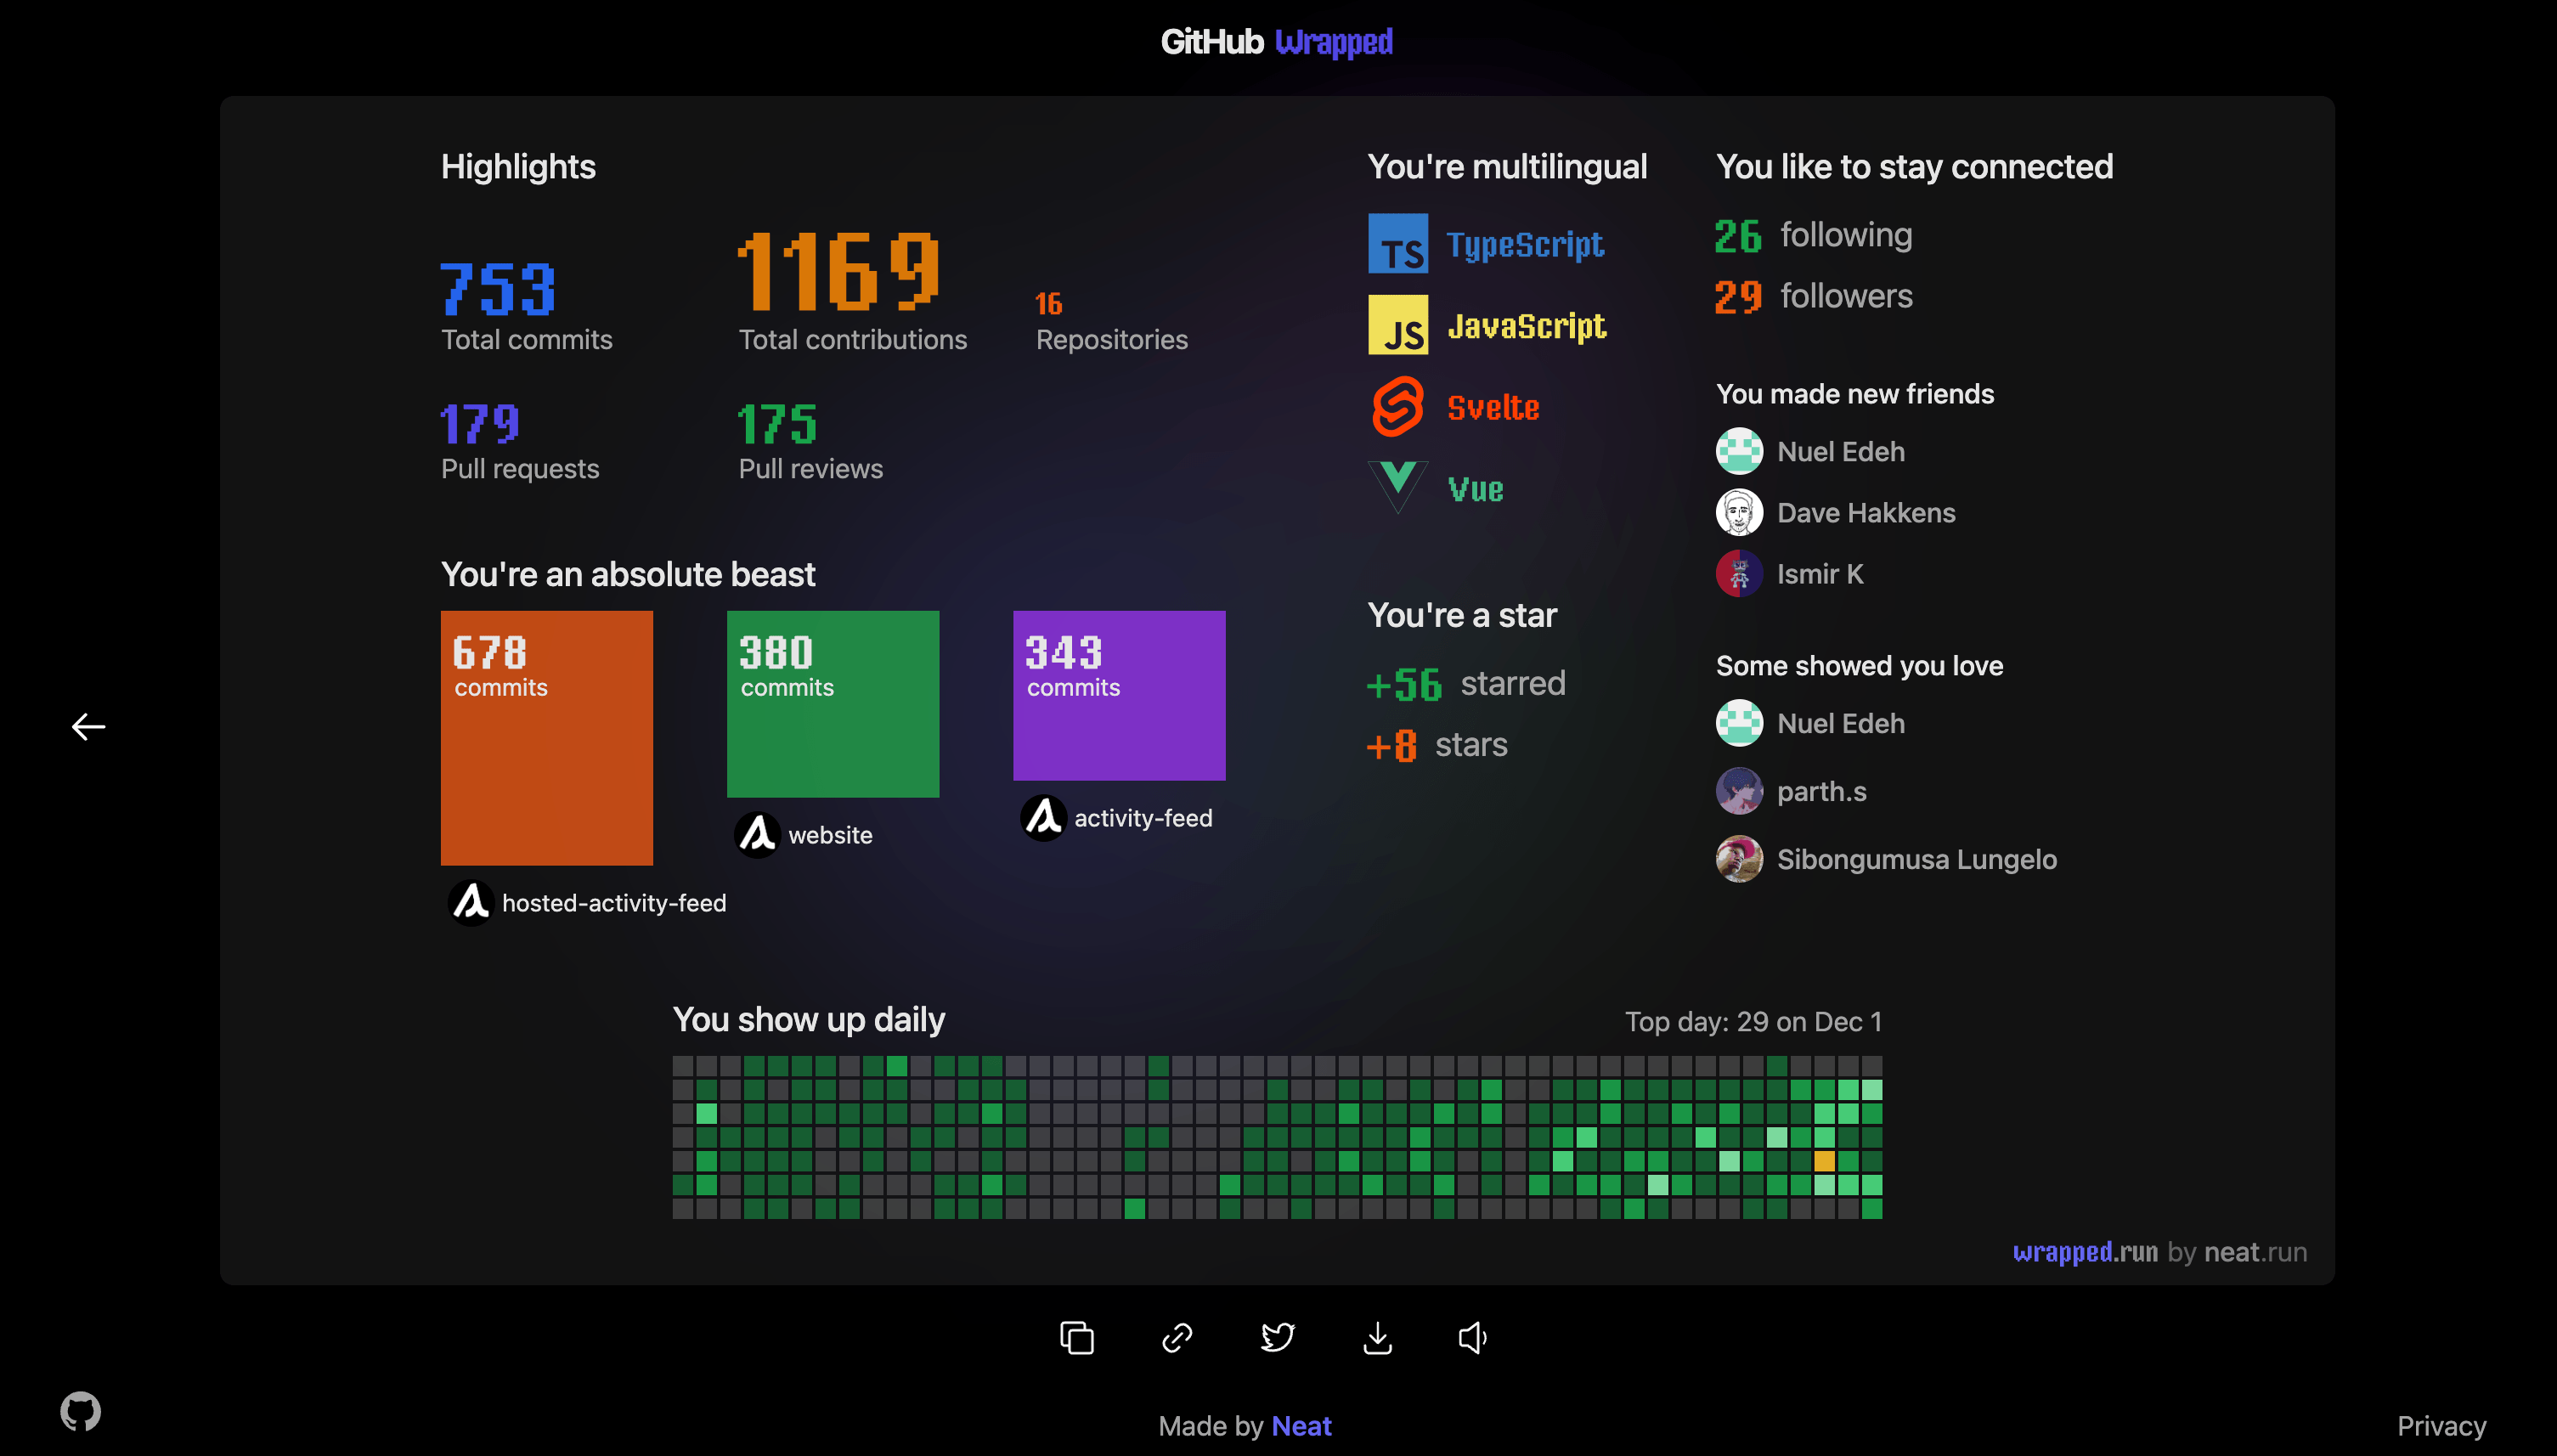Click Dave Hakkens name
The width and height of the screenshot is (2557, 1456).
coord(1866,513)
